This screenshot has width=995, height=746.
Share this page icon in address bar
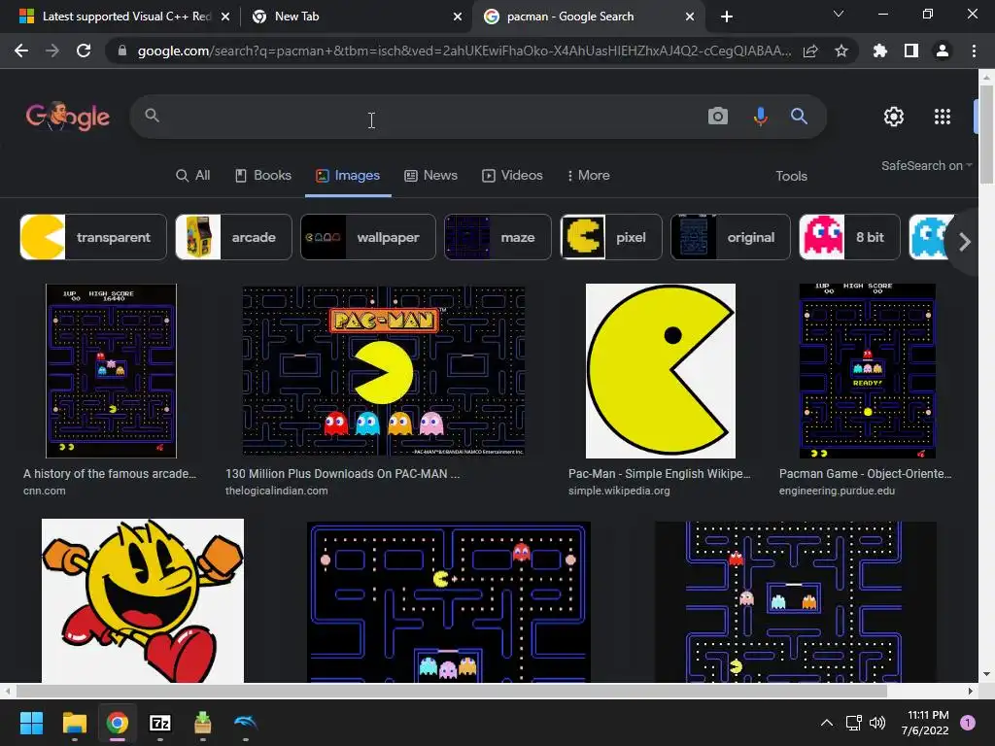pos(810,51)
